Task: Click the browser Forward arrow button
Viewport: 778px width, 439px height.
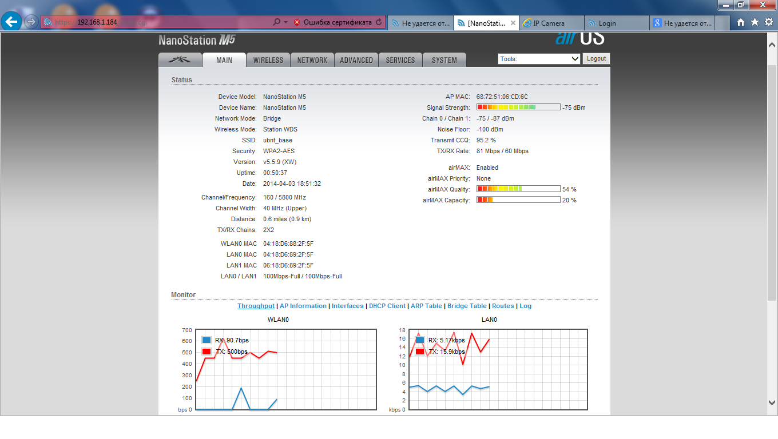Action: 31,22
